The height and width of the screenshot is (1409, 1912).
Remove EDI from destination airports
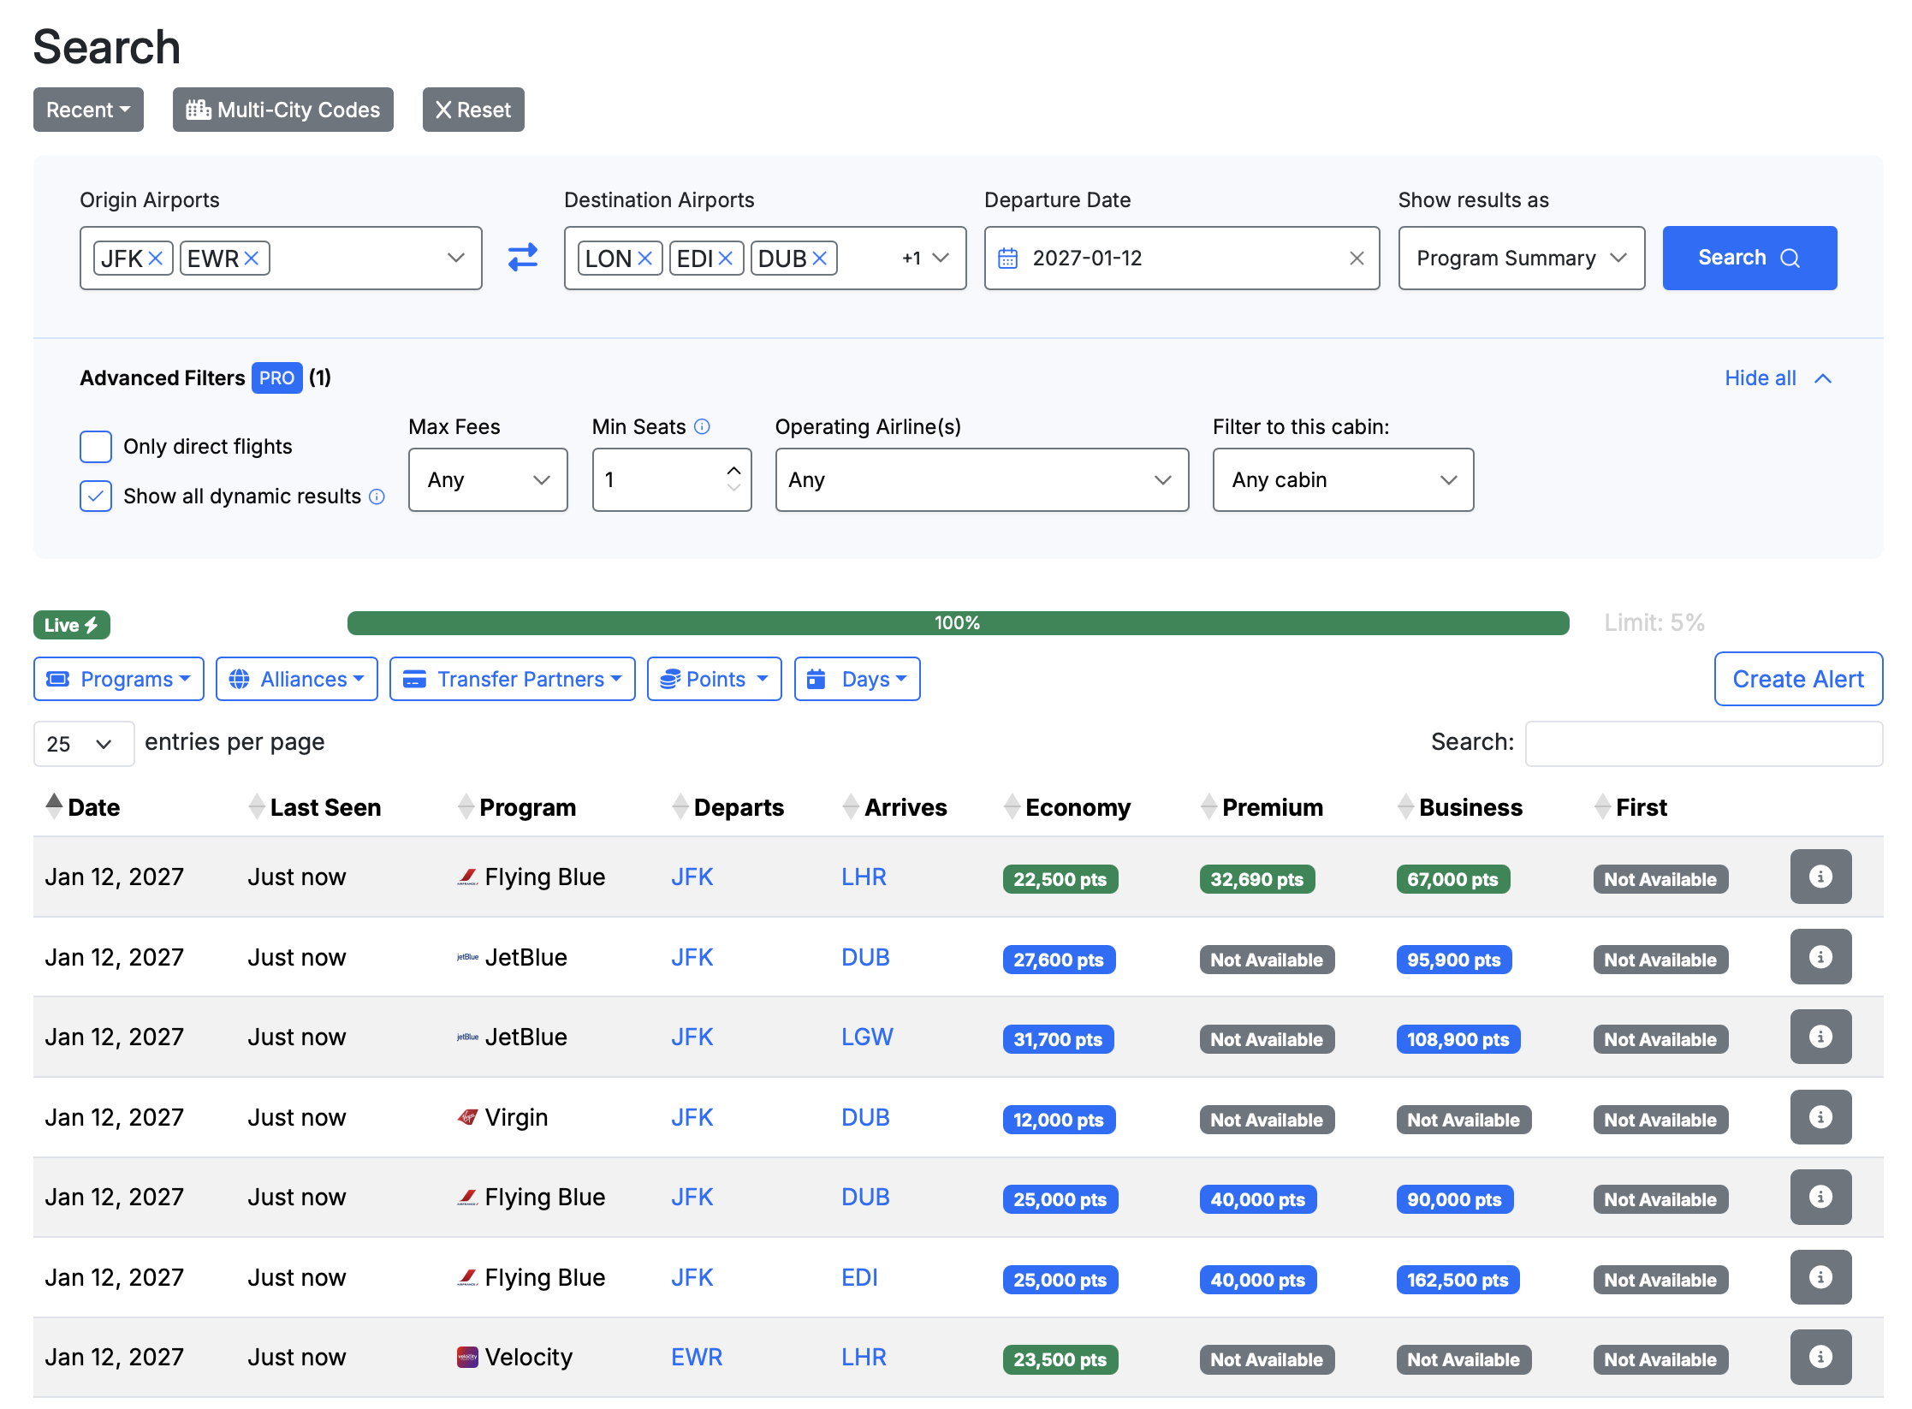[726, 259]
